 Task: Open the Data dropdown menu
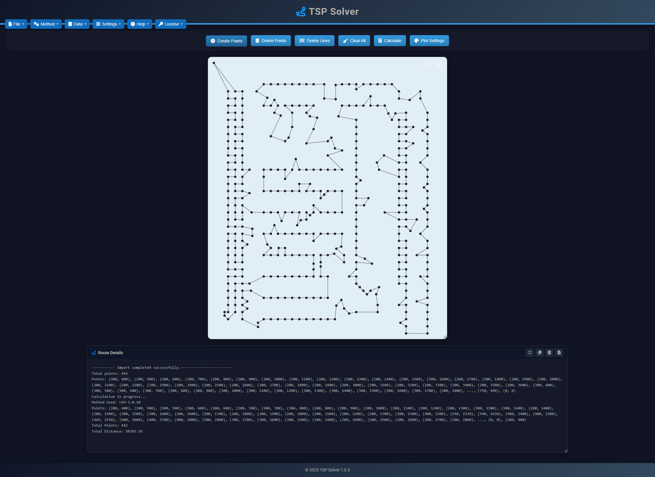pos(77,24)
